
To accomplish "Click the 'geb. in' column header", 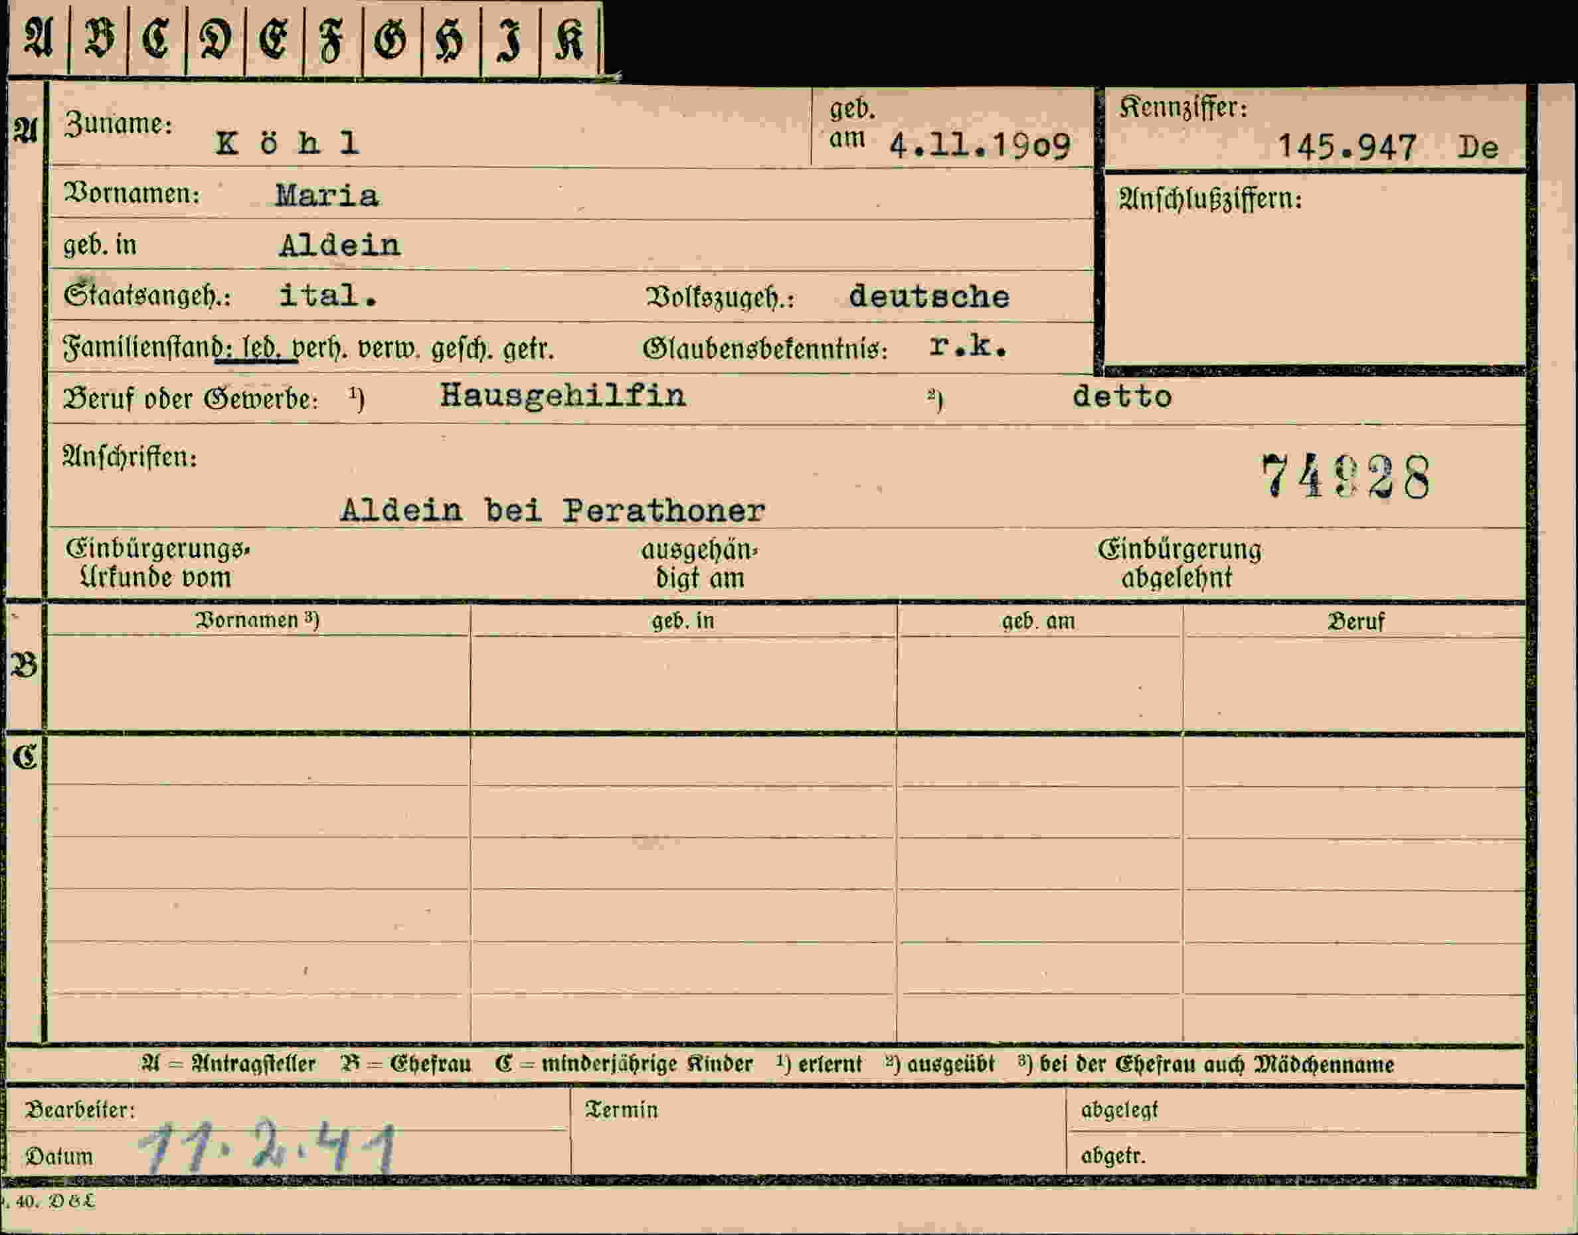I will pyautogui.click(x=683, y=621).
